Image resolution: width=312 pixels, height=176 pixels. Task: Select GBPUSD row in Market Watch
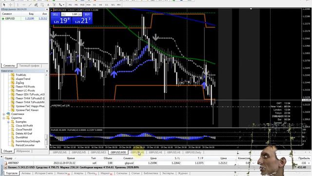coord(25,19)
